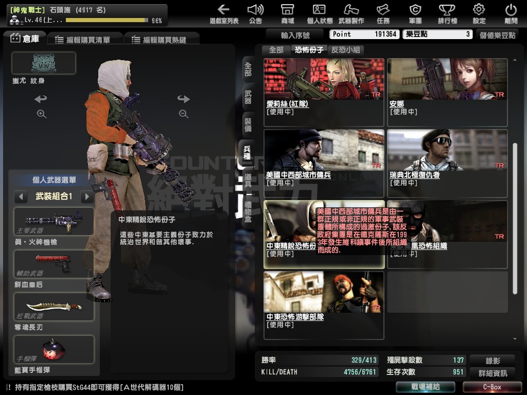This screenshot has width=527, height=395.
Task: Select primary weapon slot 真・火神機槍
Action: coord(54,221)
